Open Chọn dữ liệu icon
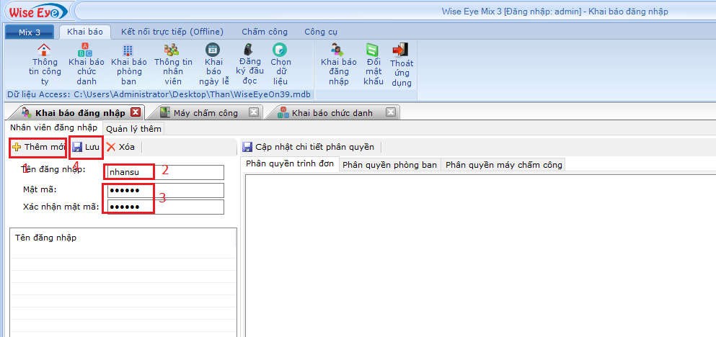The width and height of the screenshot is (716, 337). [280, 50]
